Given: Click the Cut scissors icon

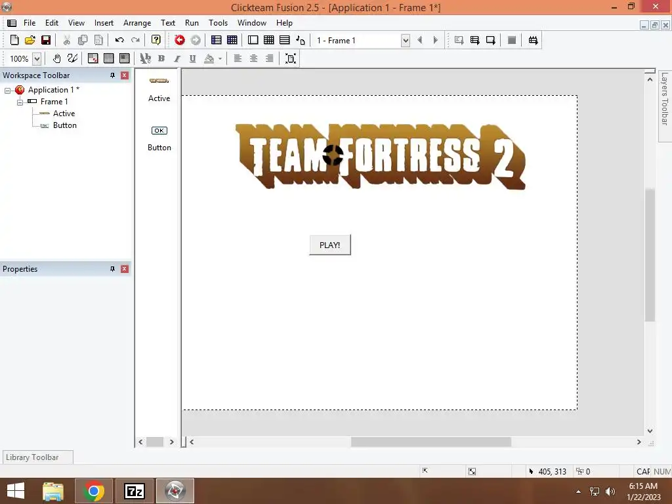Looking at the screenshot, I should pyautogui.click(x=67, y=40).
